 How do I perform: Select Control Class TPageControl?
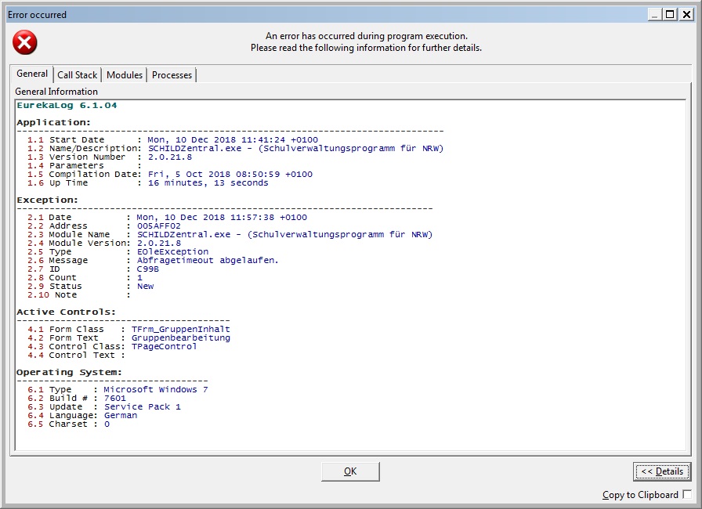(x=165, y=347)
